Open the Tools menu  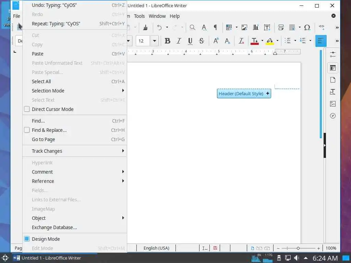click(x=139, y=16)
